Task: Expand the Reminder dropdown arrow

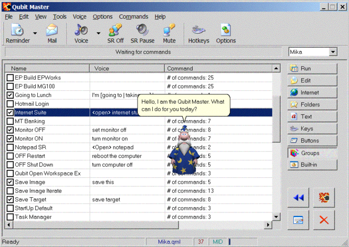Action: 35,33
